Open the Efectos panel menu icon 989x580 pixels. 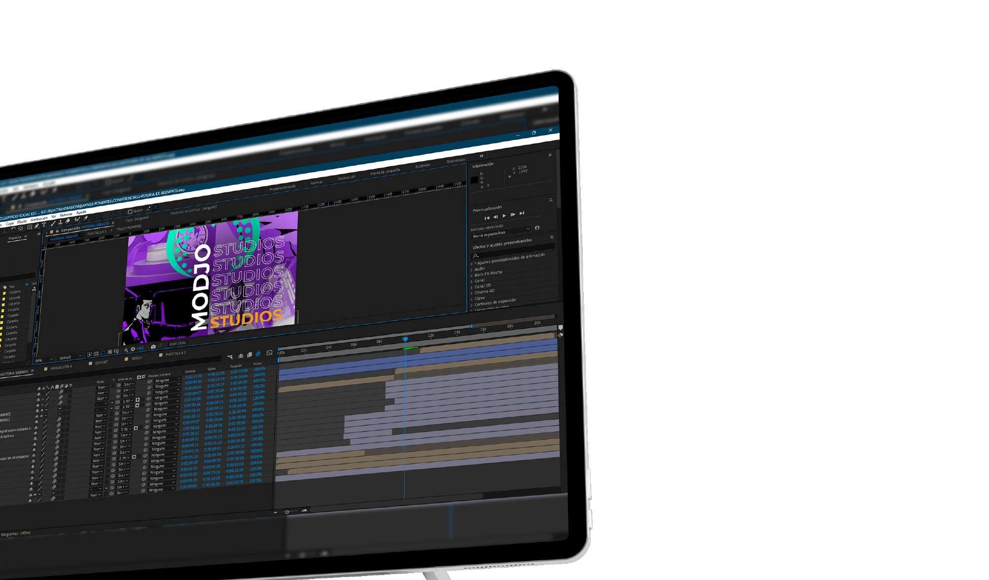click(x=552, y=237)
